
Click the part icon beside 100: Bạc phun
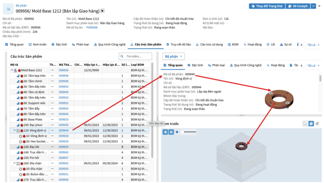pyautogui.click(x=18, y=125)
